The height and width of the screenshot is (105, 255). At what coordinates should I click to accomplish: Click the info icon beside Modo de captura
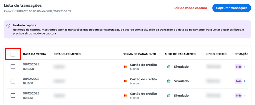[x=8, y=26]
